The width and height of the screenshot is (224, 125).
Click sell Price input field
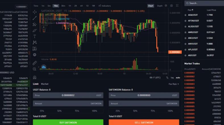pos(144,95)
